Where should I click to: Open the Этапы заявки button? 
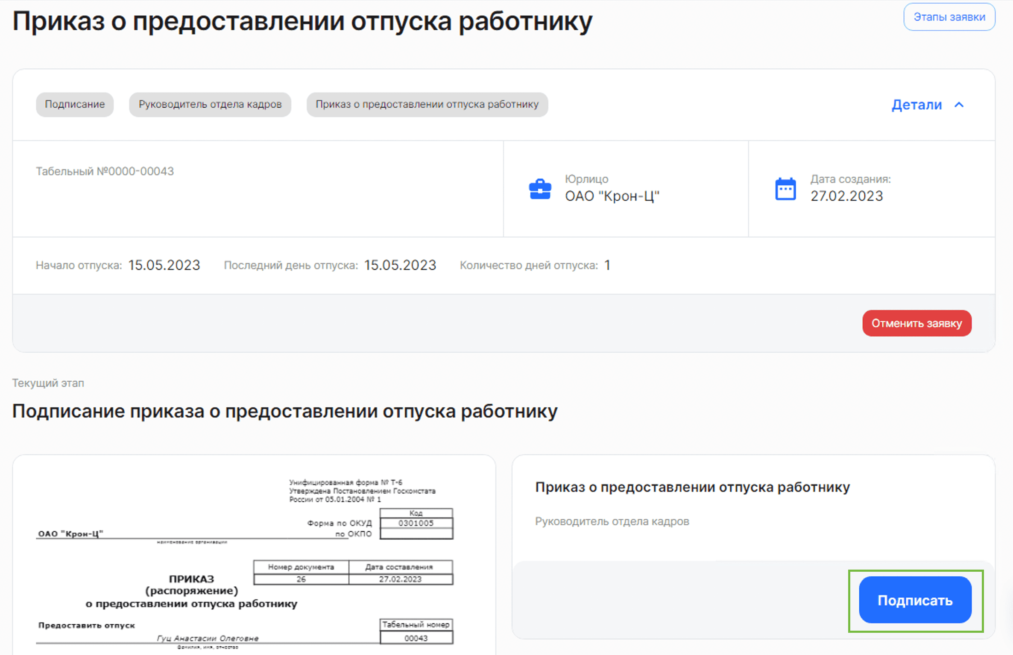pos(949,17)
